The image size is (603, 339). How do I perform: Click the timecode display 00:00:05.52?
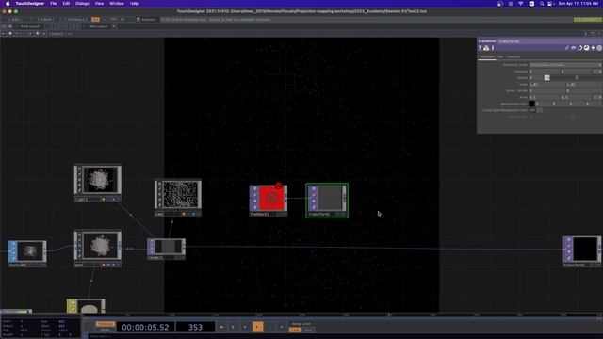tap(145, 327)
